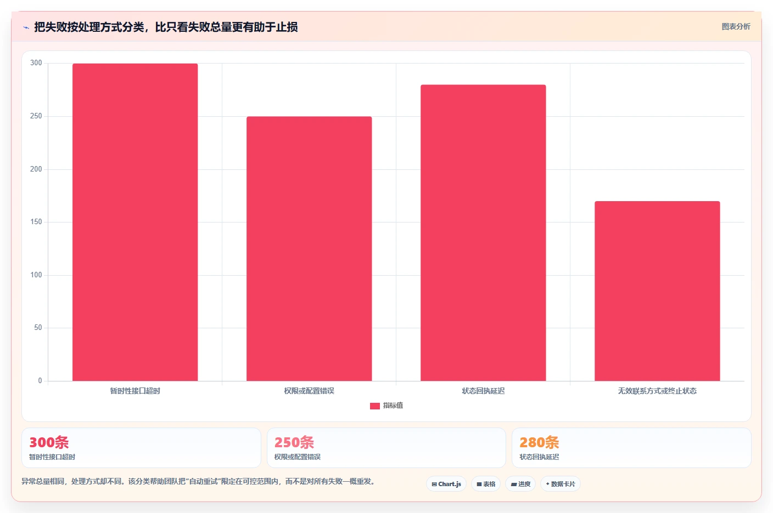Click the 指标值 legend label
This screenshot has width=773, height=513.
(393, 406)
